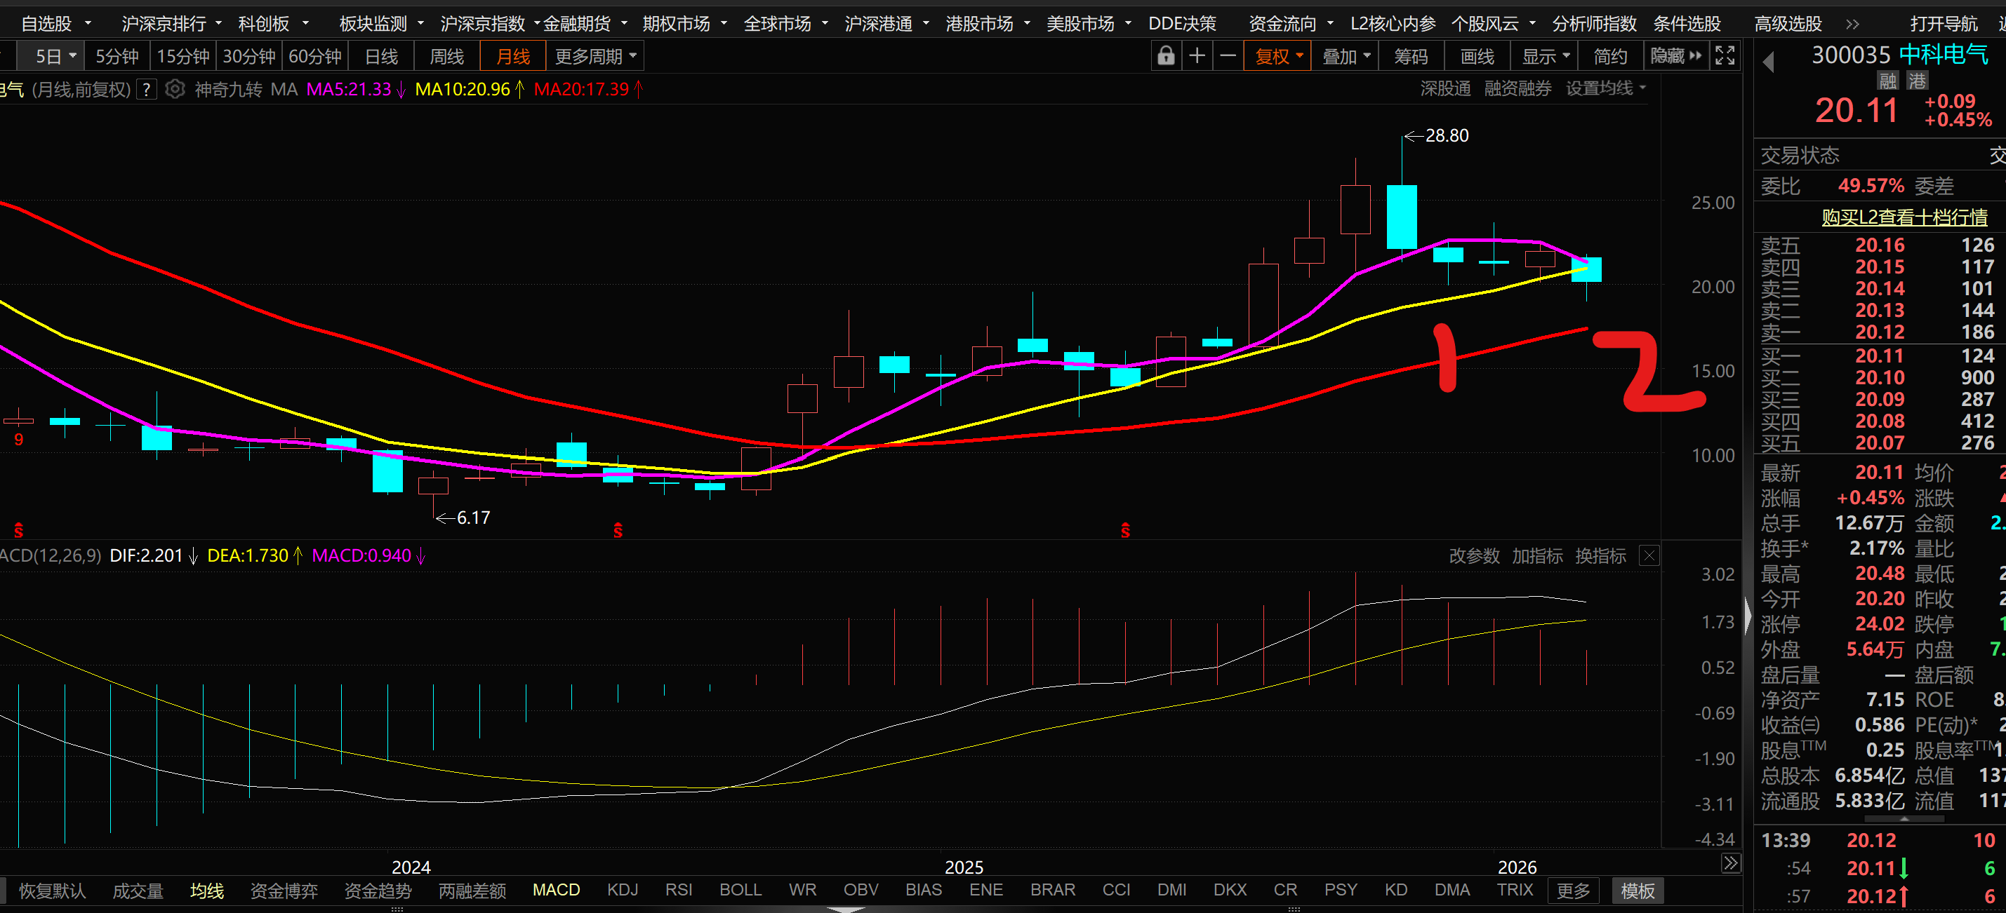2006x913 pixels.
Task: Toggle 简约 simple view mode
Action: click(x=1609, y=56)
